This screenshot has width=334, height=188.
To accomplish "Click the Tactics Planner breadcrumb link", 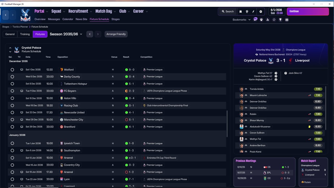I will [20, 27].
